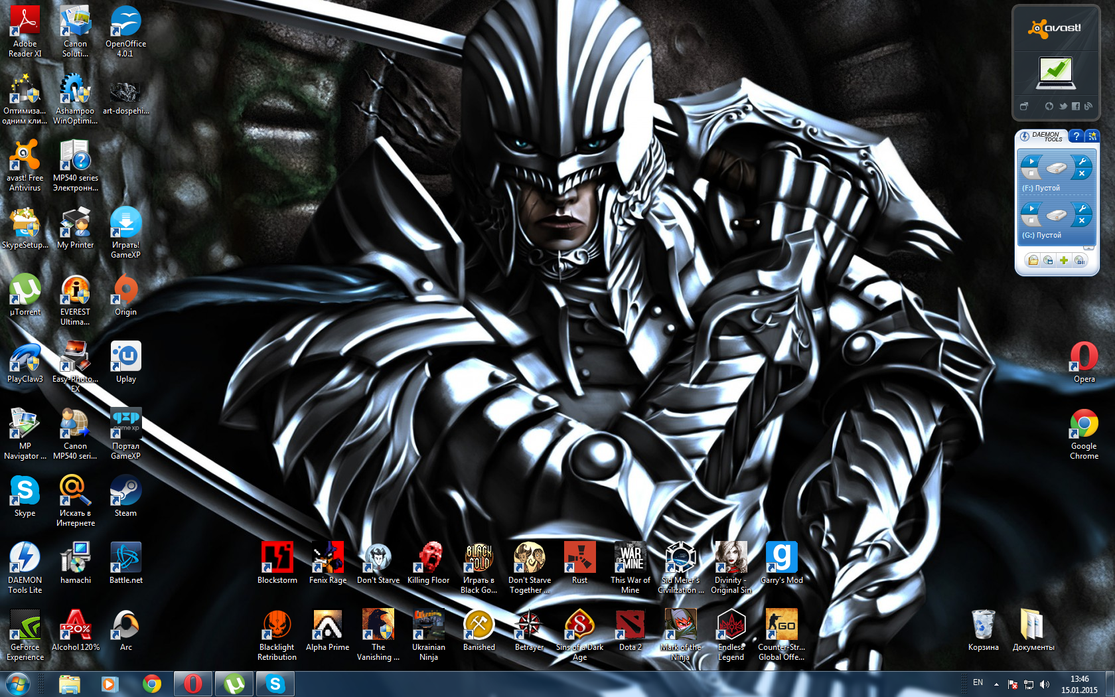Click avast gadget laptop status image
Viewport: 1115px width, 697px height.
(1056, 73)
